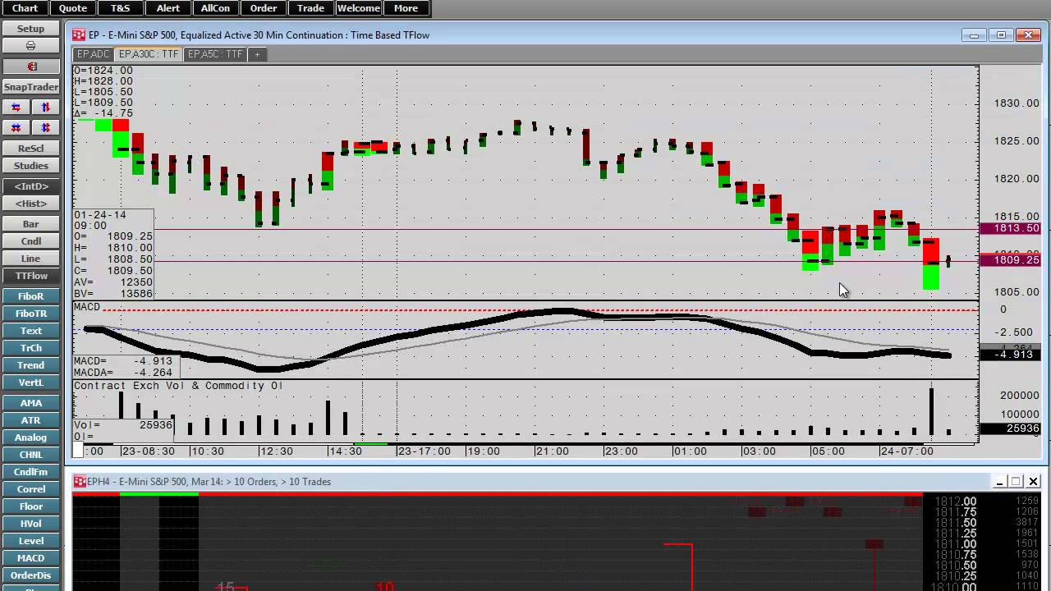The image size is (1051, 591).
Task: Open the Order menu button
Action: [263, 8]
